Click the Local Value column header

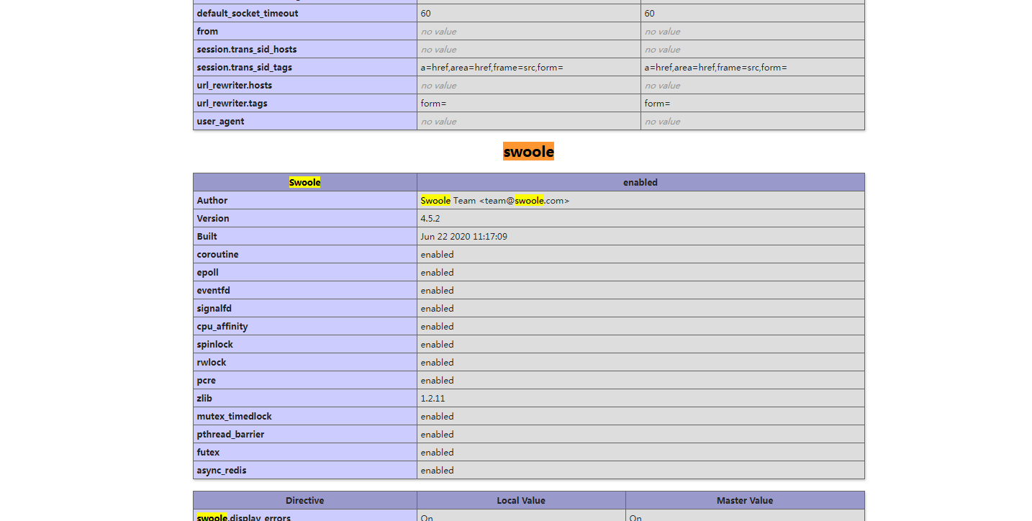pyautogui.click(x=520, y=501)
